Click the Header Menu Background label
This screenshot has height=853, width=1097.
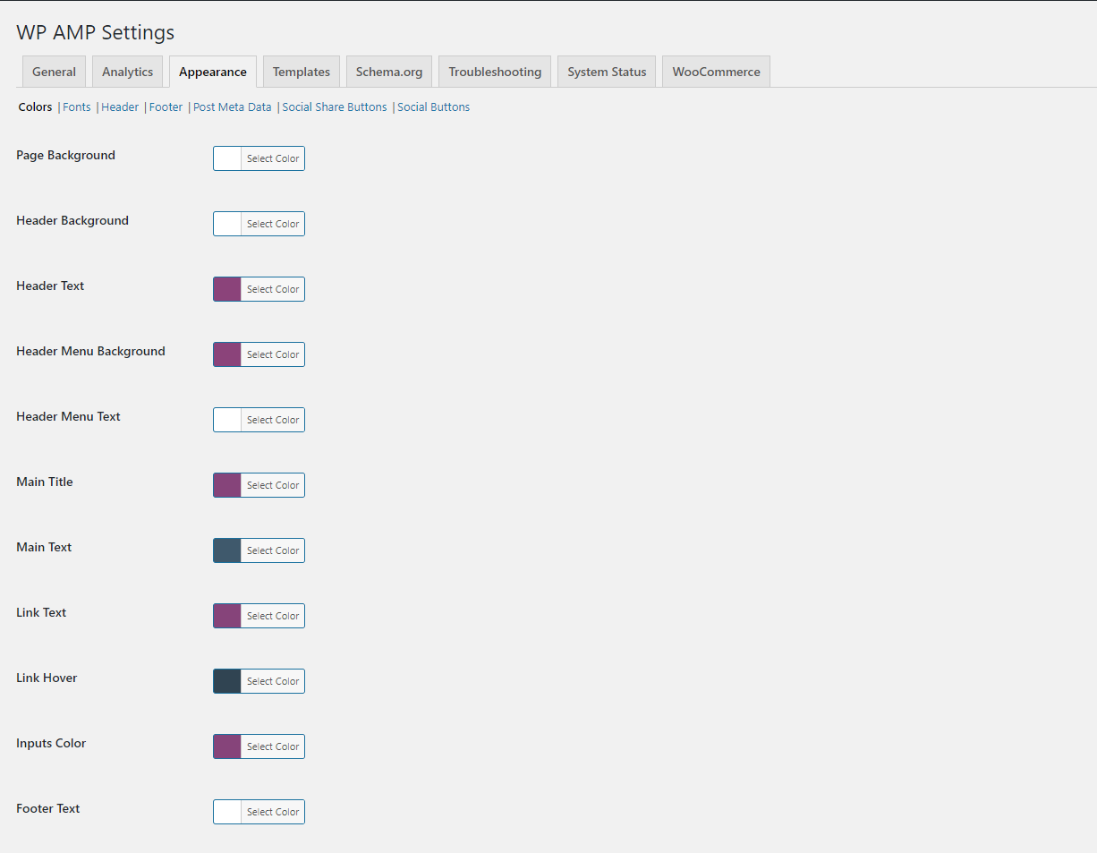90,351
